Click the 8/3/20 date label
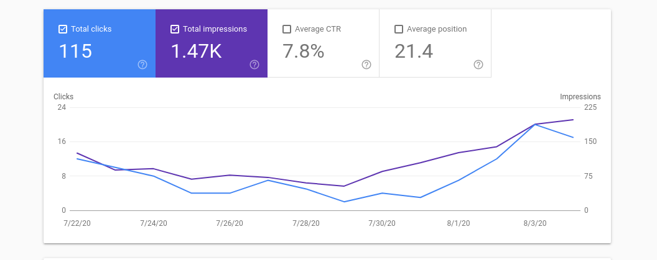The width and height of the screenshot is (657, 260). click(x=534, y=223)
